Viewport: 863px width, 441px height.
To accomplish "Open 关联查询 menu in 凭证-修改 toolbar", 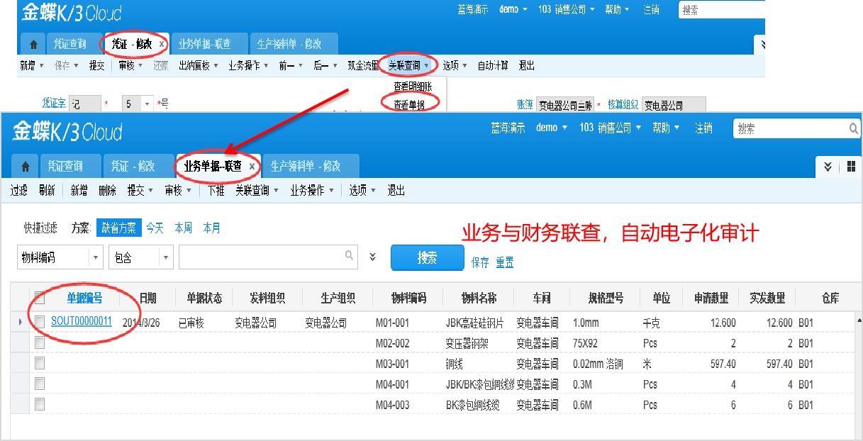I will click(x=408, y=65).
